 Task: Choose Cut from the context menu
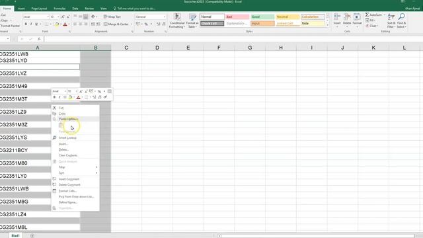(75, 108)
